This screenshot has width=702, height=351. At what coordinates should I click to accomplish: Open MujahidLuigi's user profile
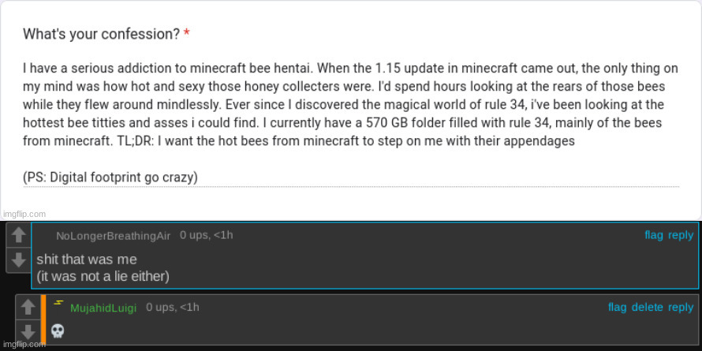point(104,308)
